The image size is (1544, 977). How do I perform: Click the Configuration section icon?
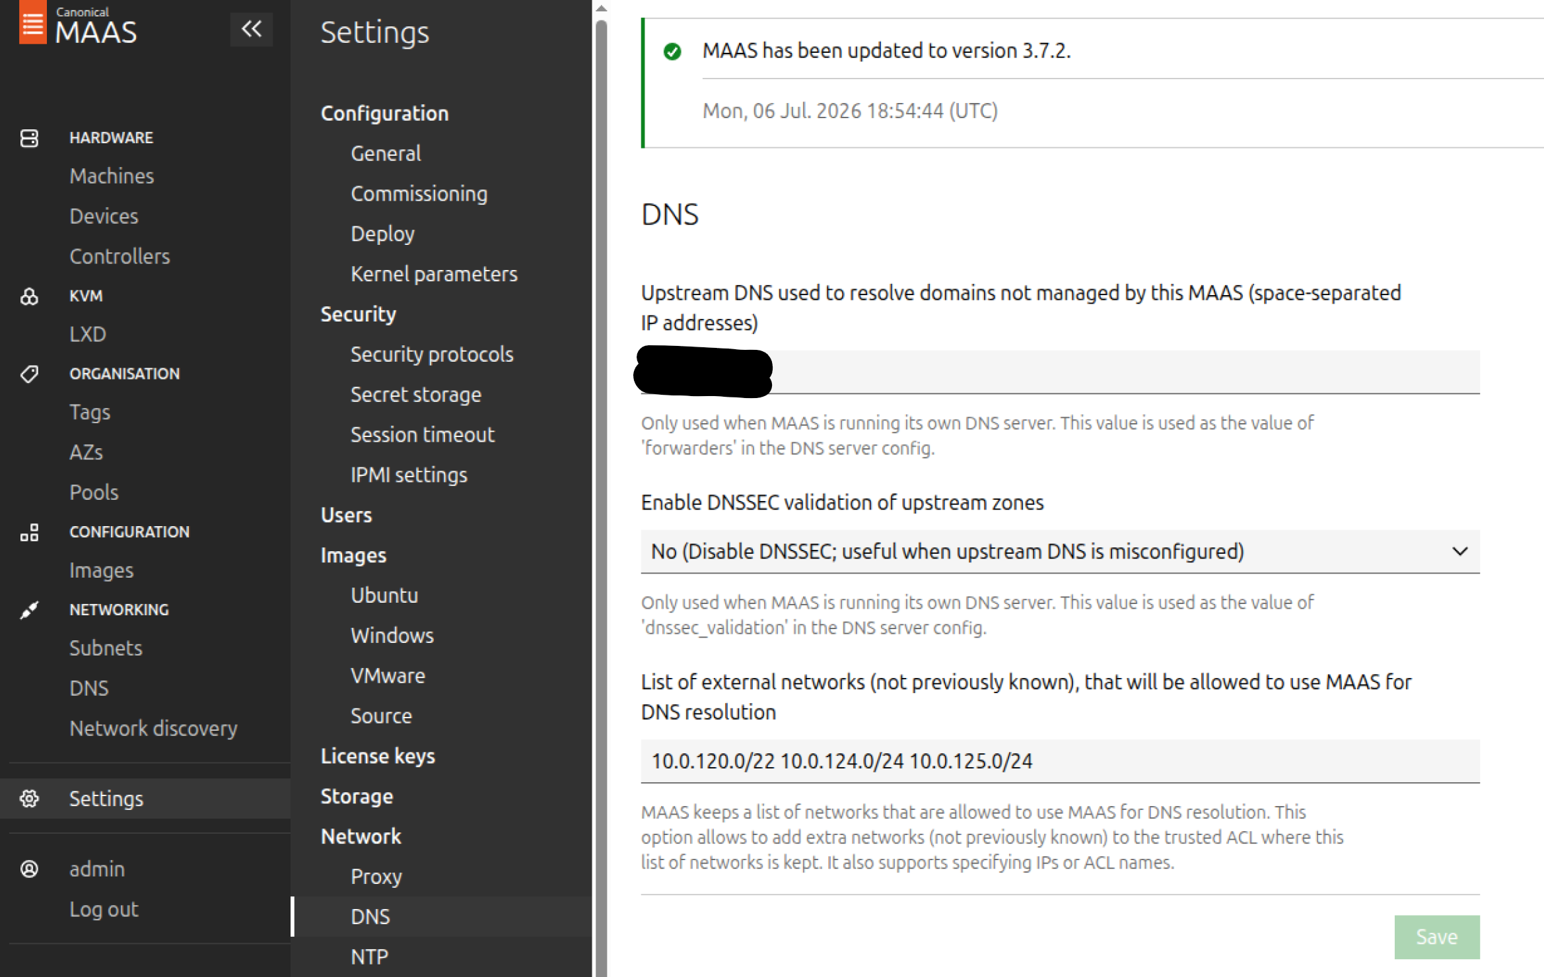pos(29,532)
